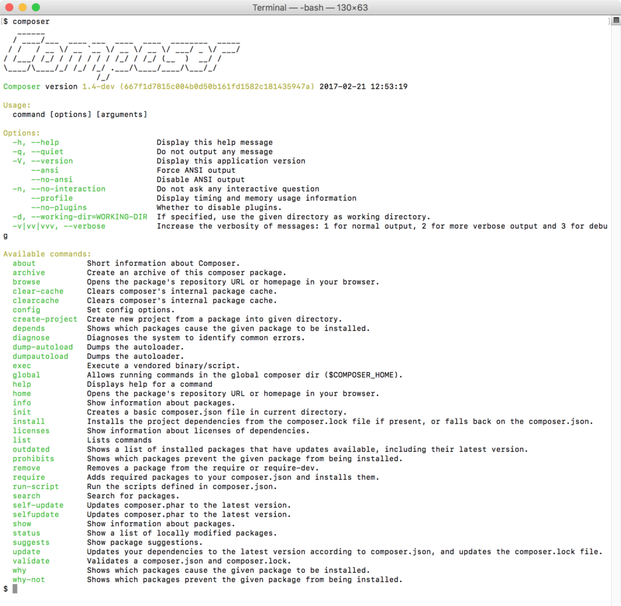Screen dimensions: 621x606
Task: Click the 'run-script' command name
Action: point(36,486)
